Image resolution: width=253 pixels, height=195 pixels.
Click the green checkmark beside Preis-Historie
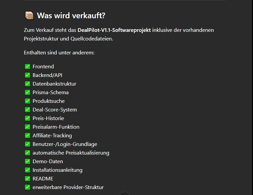[x=28, y=118]
